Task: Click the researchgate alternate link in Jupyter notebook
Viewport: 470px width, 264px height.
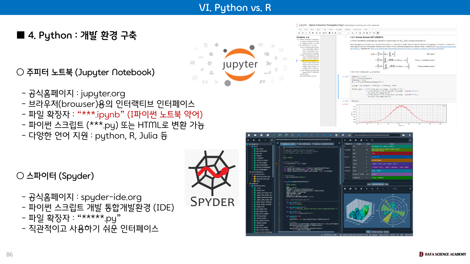Action: point(407,49)
